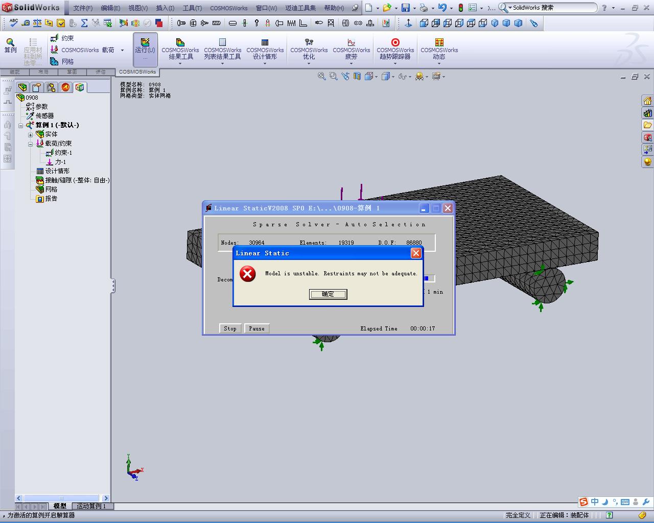
Task: Open COSMOSWorks 动态 dynamics menu
Action: tap(439, 50)
